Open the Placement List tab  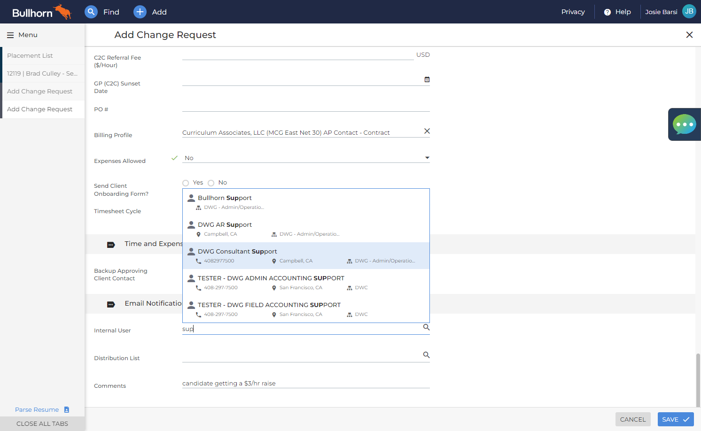point(43,56)
